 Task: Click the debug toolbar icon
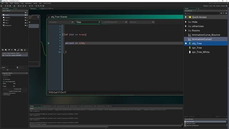pyautogui.click(x=19, y=6)
